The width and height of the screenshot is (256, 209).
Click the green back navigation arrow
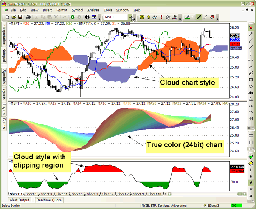(73, 17)
